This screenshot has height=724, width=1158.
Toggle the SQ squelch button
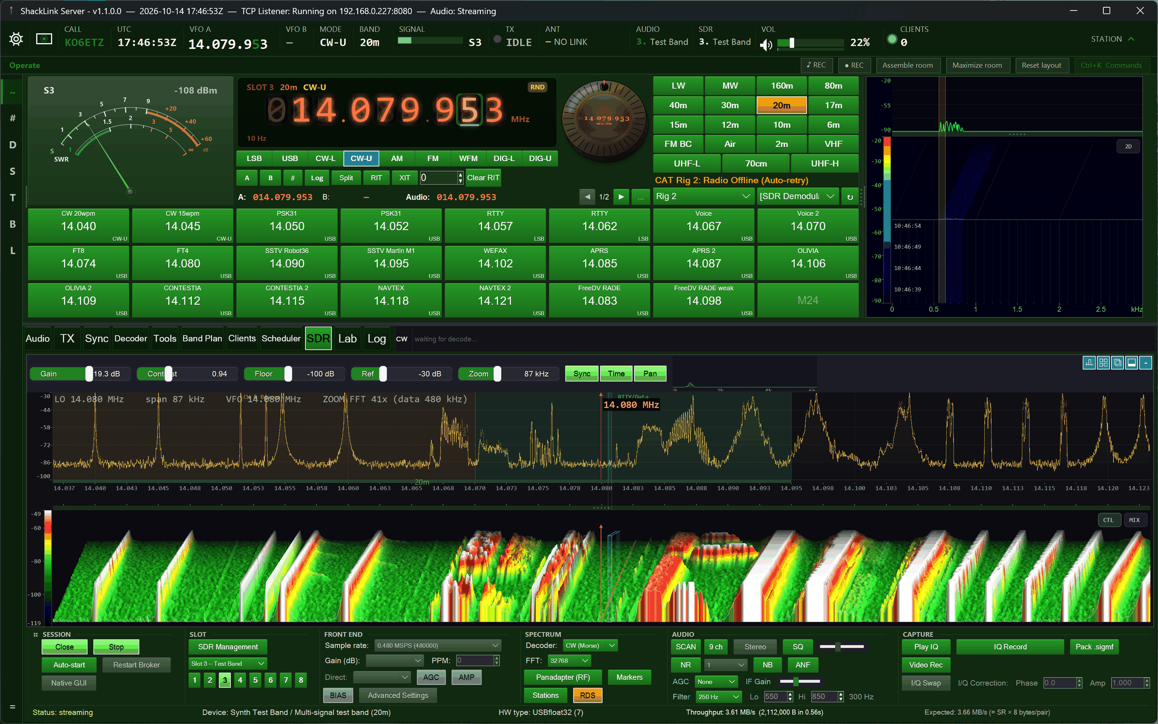(797, 647)
